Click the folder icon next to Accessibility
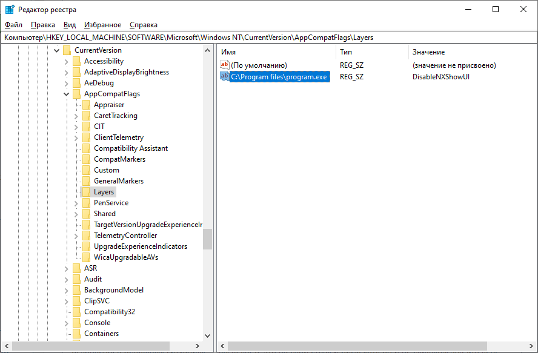The image size is (538, 353). click(x=76, y=61)
